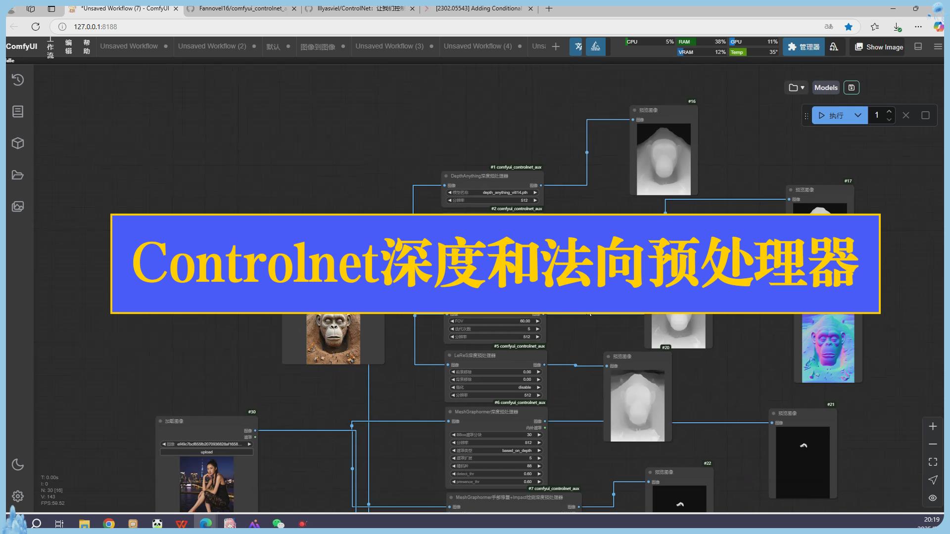Screen dimensions: 950x534
Task: Refresh the browser page
Action: [x=35, y=27]
